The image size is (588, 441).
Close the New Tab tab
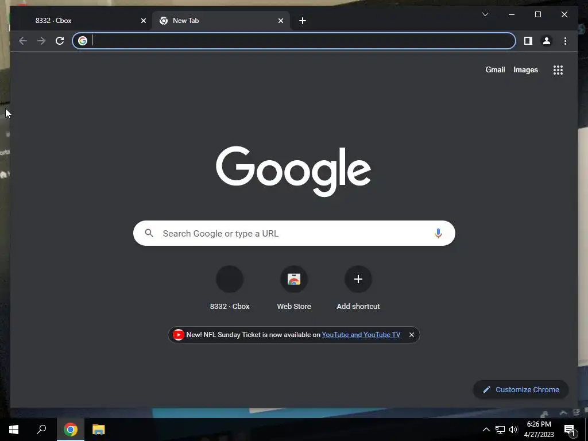[x=280, y=21]
